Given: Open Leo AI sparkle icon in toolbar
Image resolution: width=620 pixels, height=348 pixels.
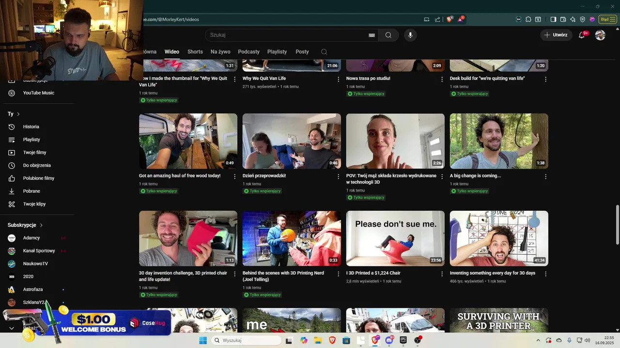Looking at the screenshot, I should [573, 19].
